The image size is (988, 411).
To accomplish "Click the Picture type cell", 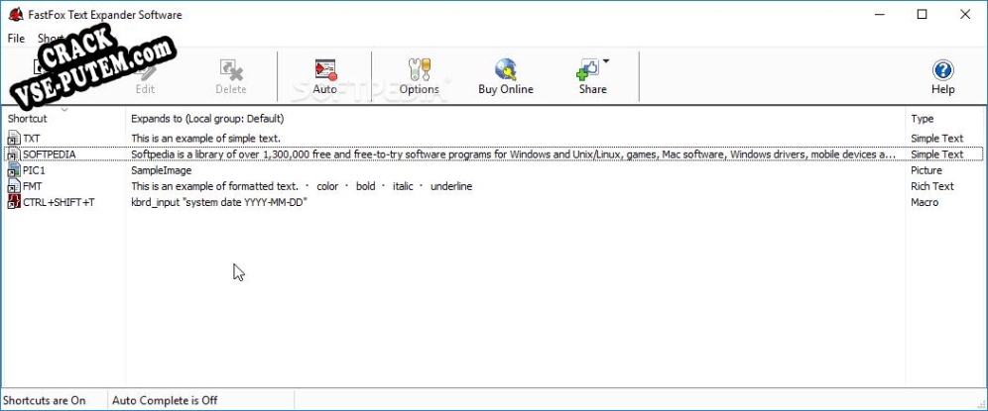I will pyautogui.click(x=926, y=170).
